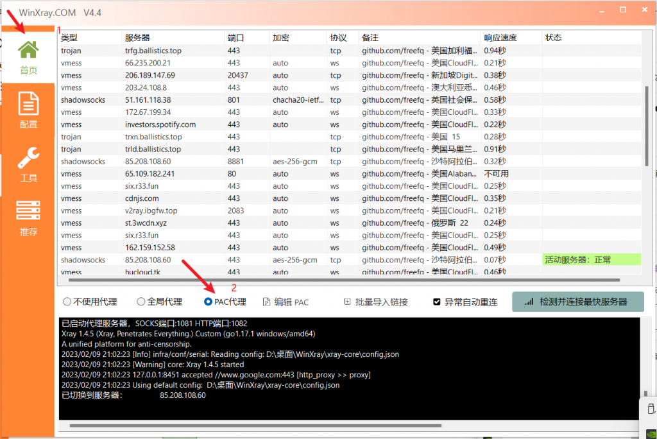Image resolution: width=657 pixels, height=439 pixels.
Task: Select server row 203.24.108.8
Action: pyautogui.click(x=350, y=88)
